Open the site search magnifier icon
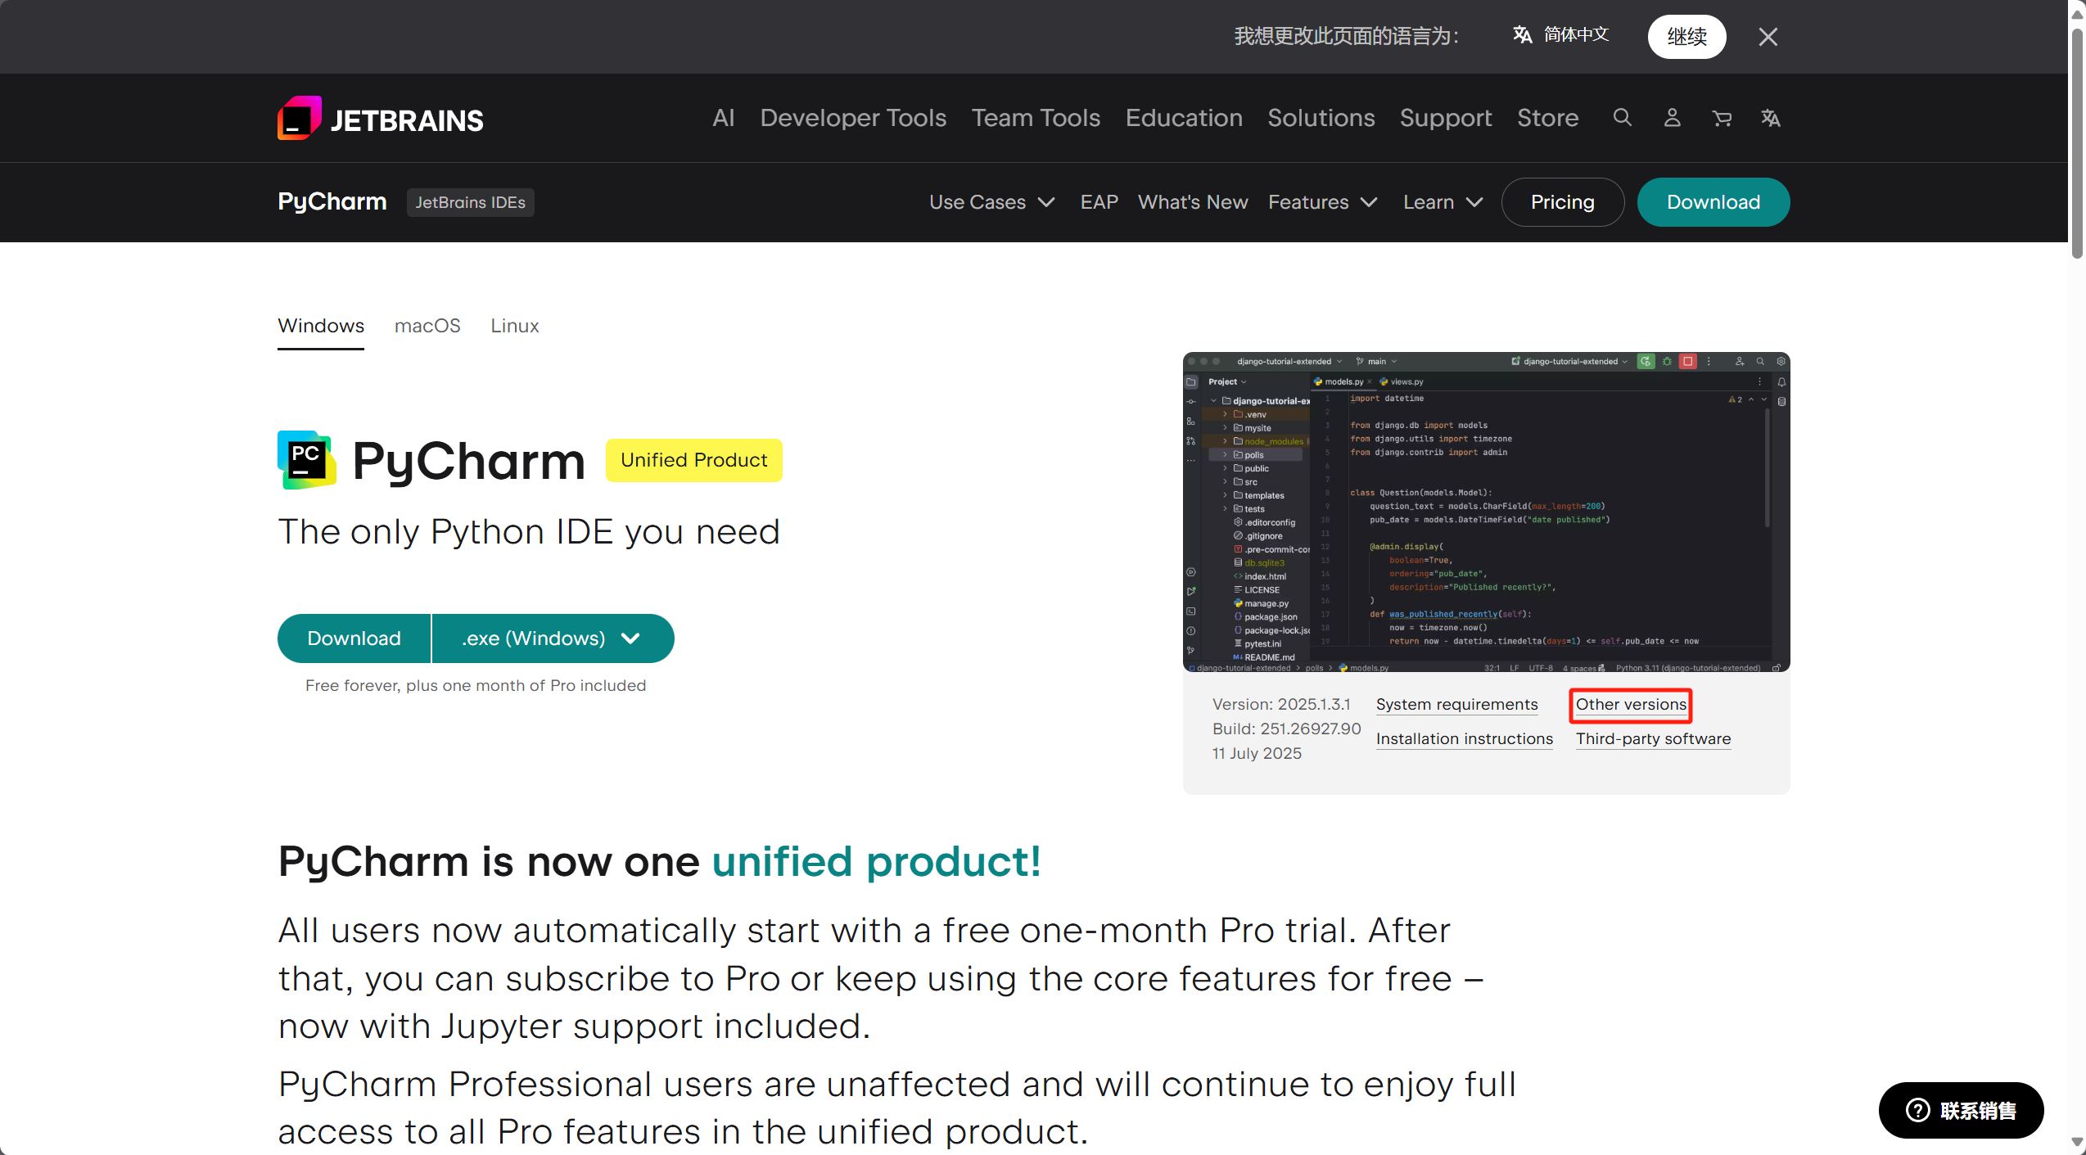 [x=1622, y=118]
